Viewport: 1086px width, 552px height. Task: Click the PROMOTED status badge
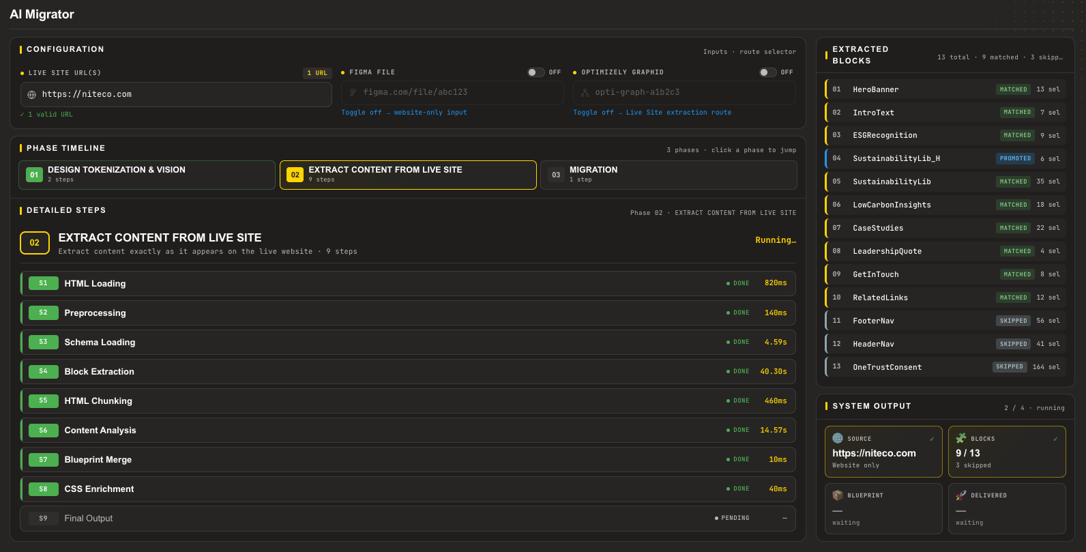click(x=1015, y=158)
